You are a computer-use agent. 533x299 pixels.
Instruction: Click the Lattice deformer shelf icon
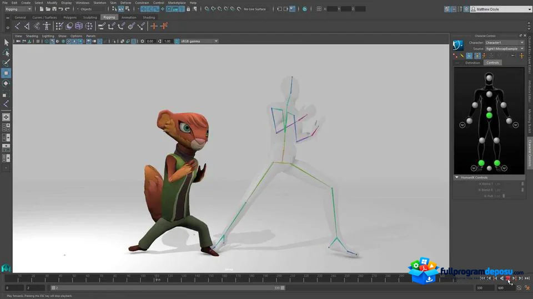[x=79, y=26]
